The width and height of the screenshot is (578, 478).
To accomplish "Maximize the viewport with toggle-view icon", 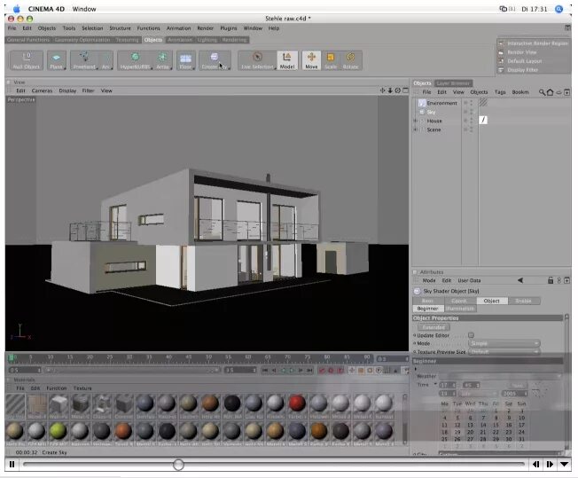I will pos(405,90).
